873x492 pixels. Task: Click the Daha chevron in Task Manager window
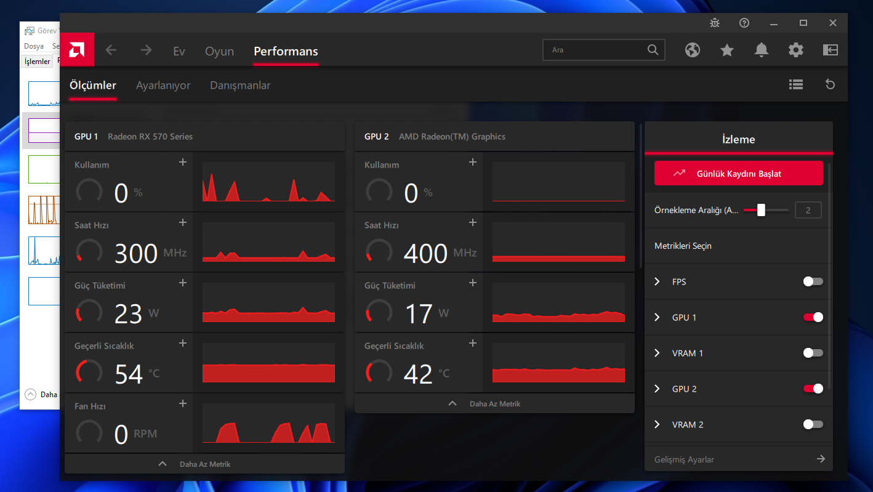click(30, 394)
